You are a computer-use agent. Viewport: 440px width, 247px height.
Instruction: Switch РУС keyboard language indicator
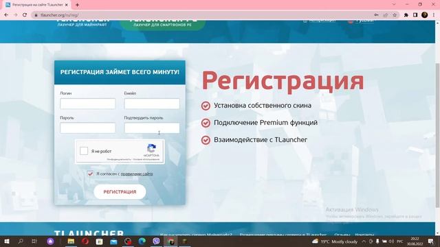click(x=400, y=242)
